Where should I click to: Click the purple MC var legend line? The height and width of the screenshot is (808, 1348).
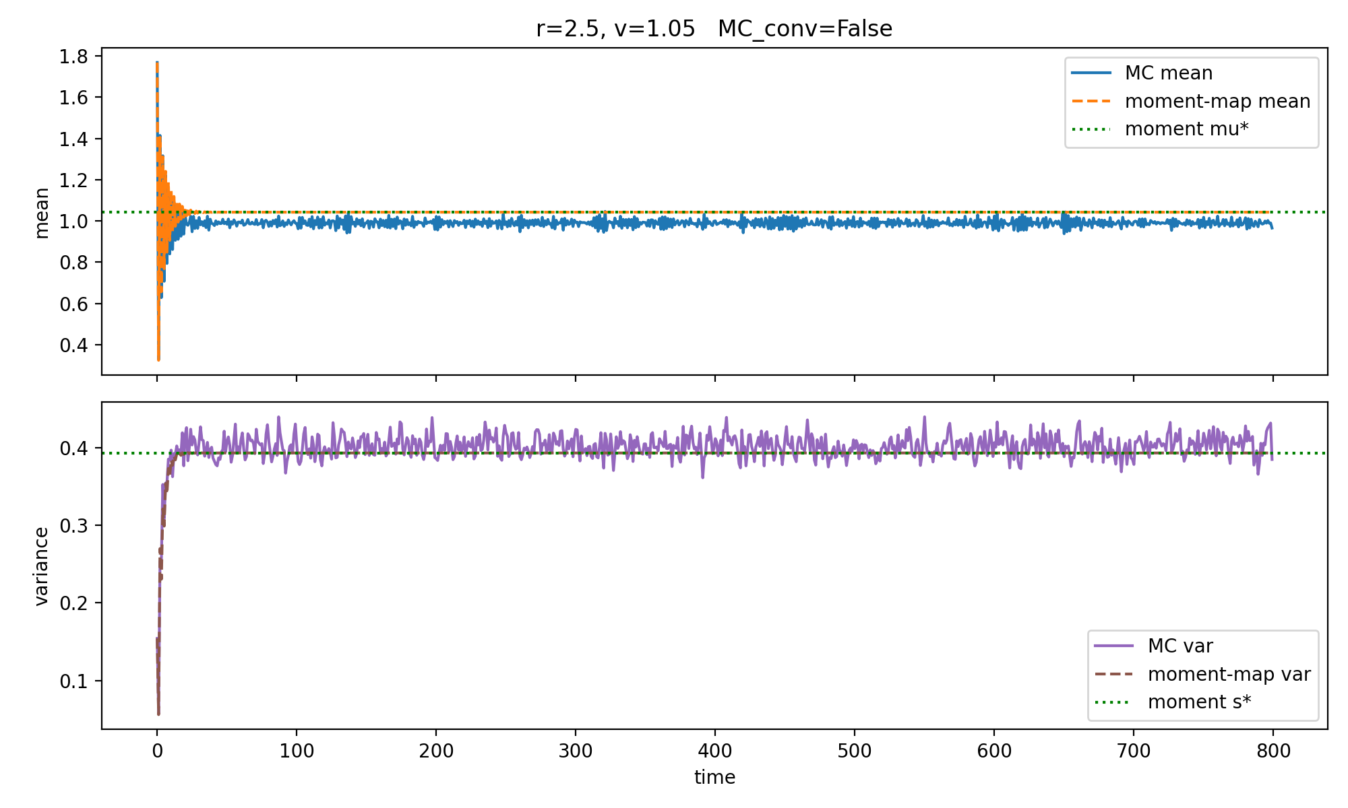click(1115, 646)
